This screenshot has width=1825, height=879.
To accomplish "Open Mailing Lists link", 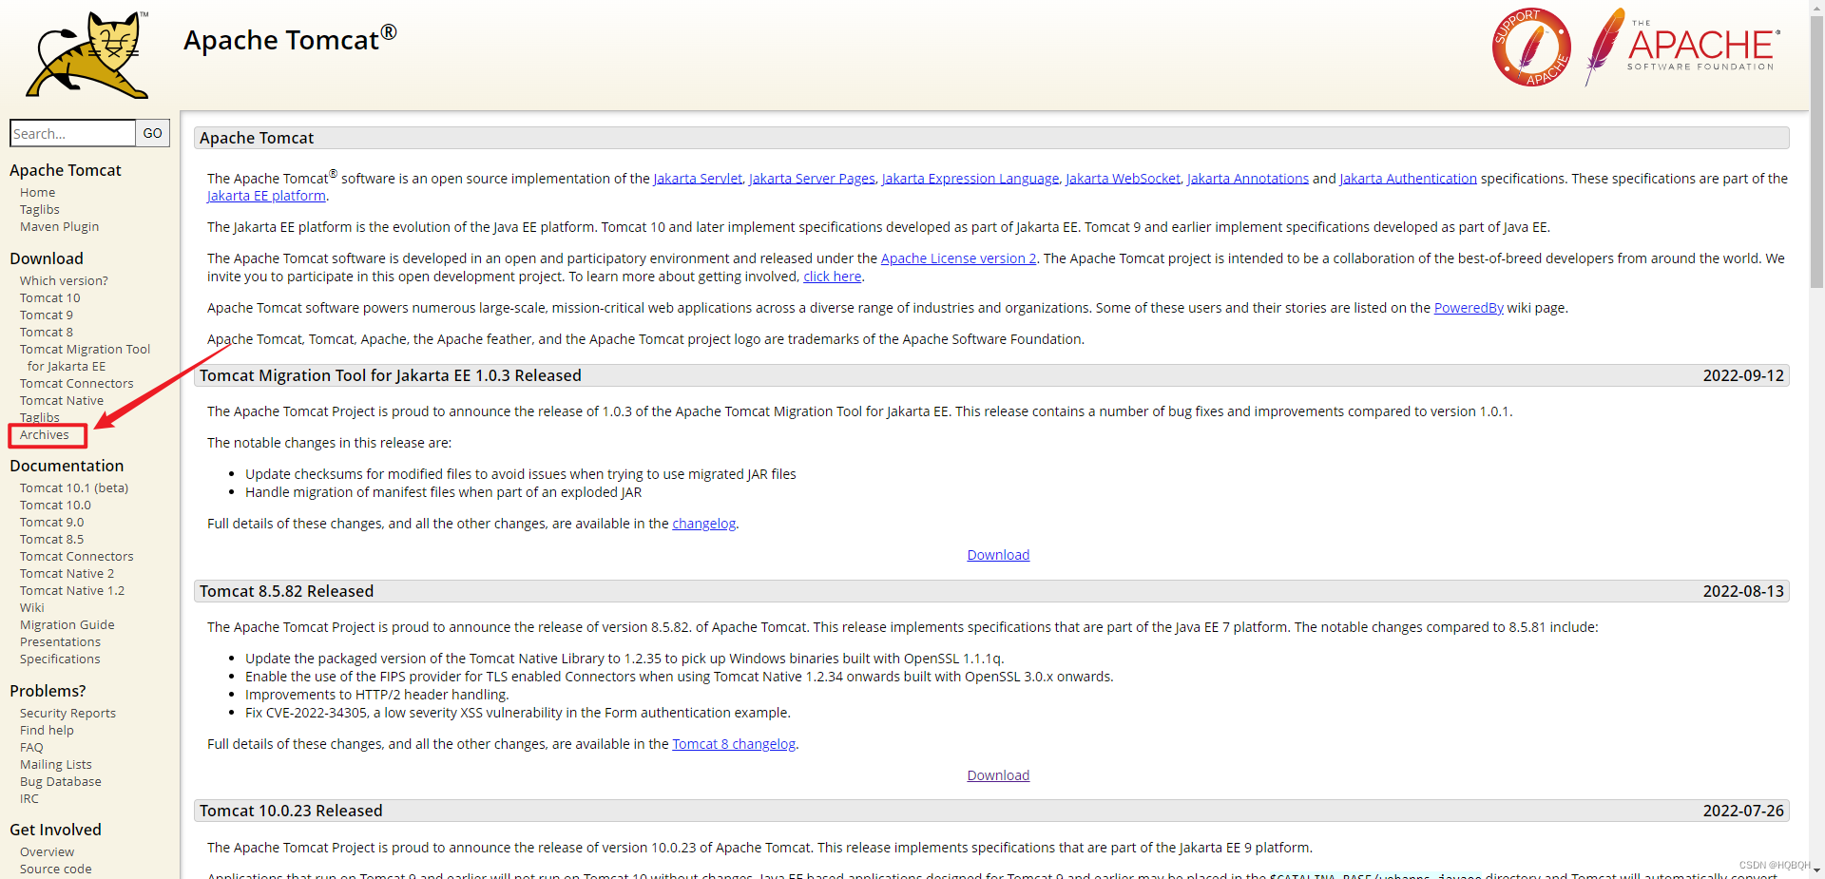I will point(56,764).
